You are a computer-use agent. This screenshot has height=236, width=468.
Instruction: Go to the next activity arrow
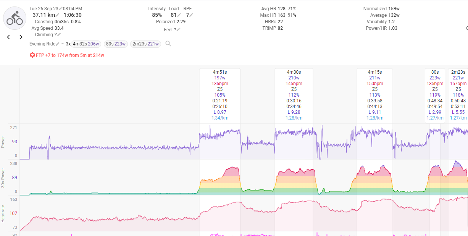(21, 37)
